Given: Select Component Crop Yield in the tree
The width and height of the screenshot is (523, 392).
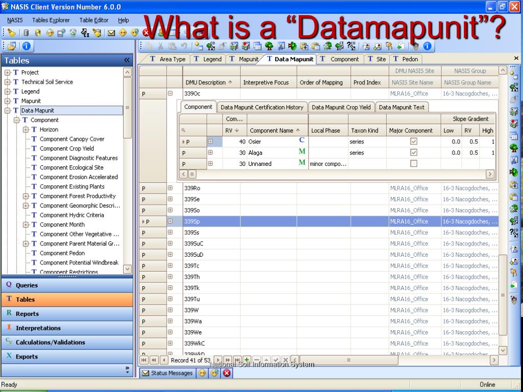Looking at the screenshot, I should pyautogui.click(x=67, y=149).
